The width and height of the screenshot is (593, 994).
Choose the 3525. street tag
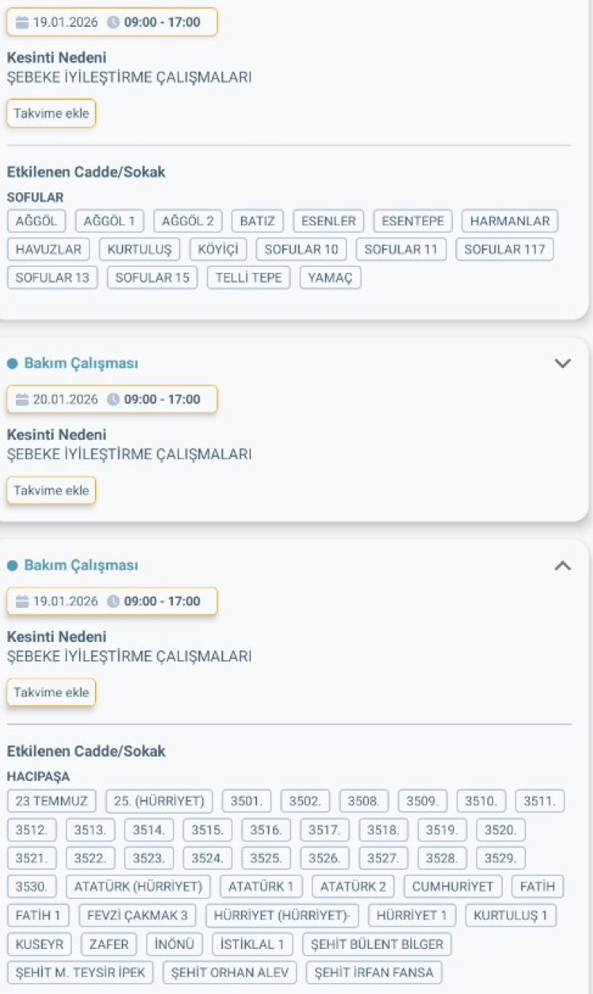(x=266, y=858)
